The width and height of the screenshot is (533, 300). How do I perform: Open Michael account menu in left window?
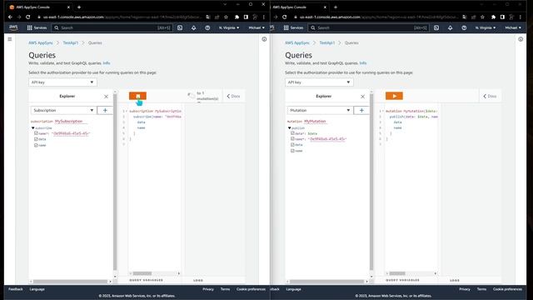257,27
